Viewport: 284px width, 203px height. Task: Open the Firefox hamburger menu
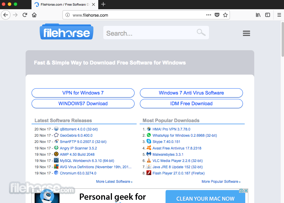[279, 15]
